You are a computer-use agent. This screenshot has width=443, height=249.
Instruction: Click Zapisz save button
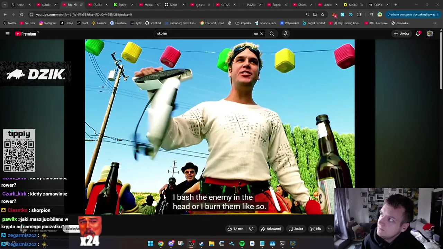coord(296,229)
